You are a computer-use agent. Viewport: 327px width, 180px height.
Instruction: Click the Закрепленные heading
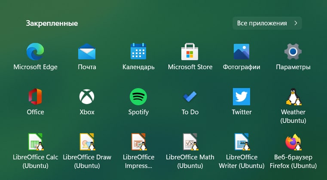[52, 23]
